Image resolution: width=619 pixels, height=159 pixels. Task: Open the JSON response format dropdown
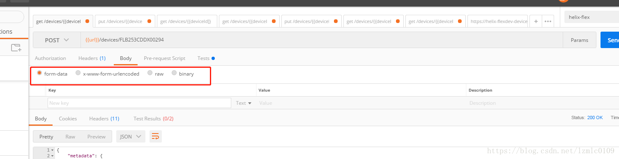click(131, 136)
